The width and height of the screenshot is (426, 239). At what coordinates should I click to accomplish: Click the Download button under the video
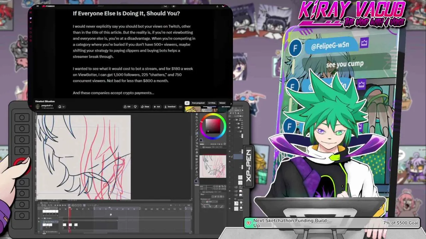coord(170,107)
